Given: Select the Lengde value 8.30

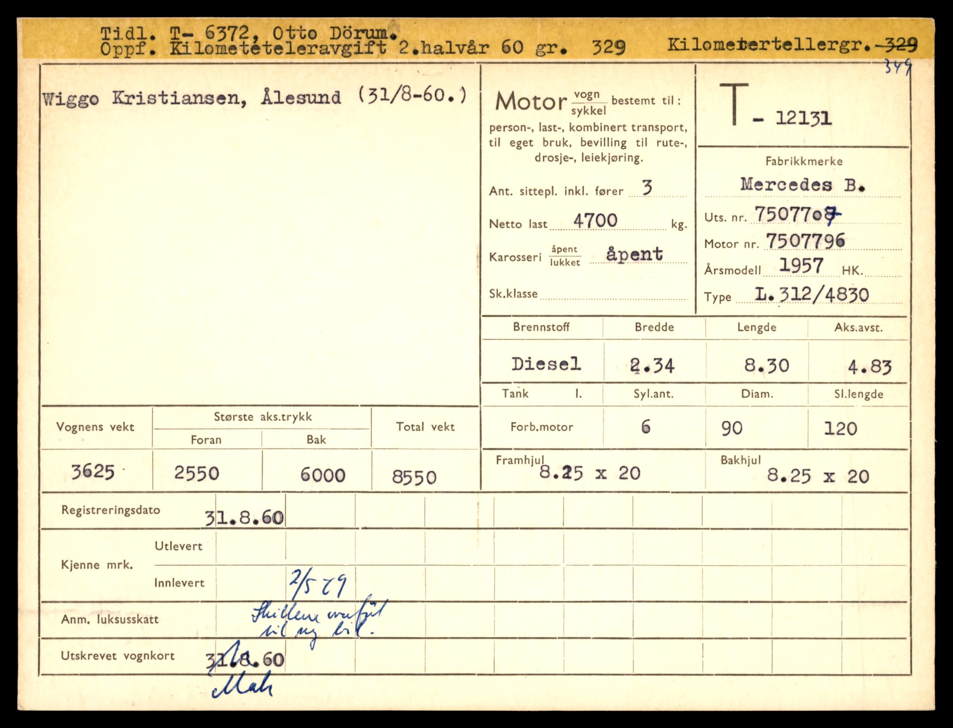Looking at the screenshot, I should coord(767,365).
